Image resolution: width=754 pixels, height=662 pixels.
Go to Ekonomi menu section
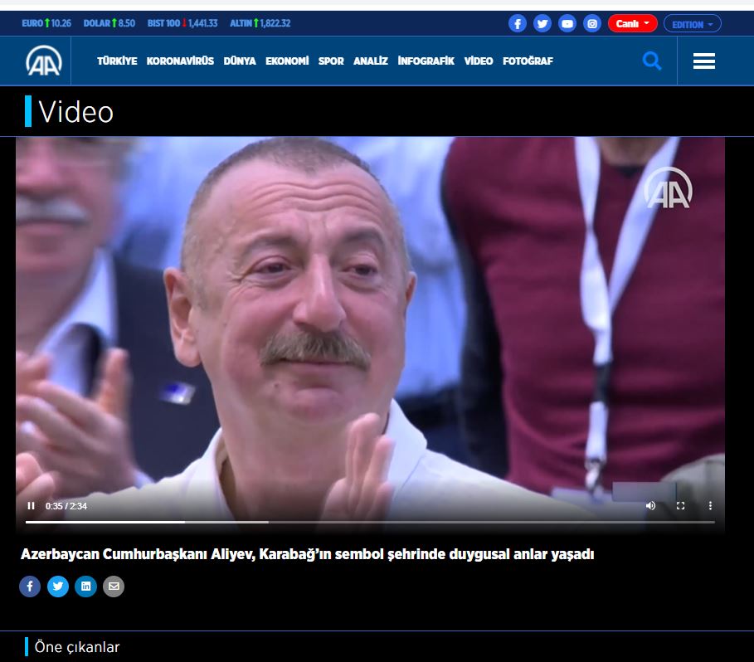(x=287, y=61)
